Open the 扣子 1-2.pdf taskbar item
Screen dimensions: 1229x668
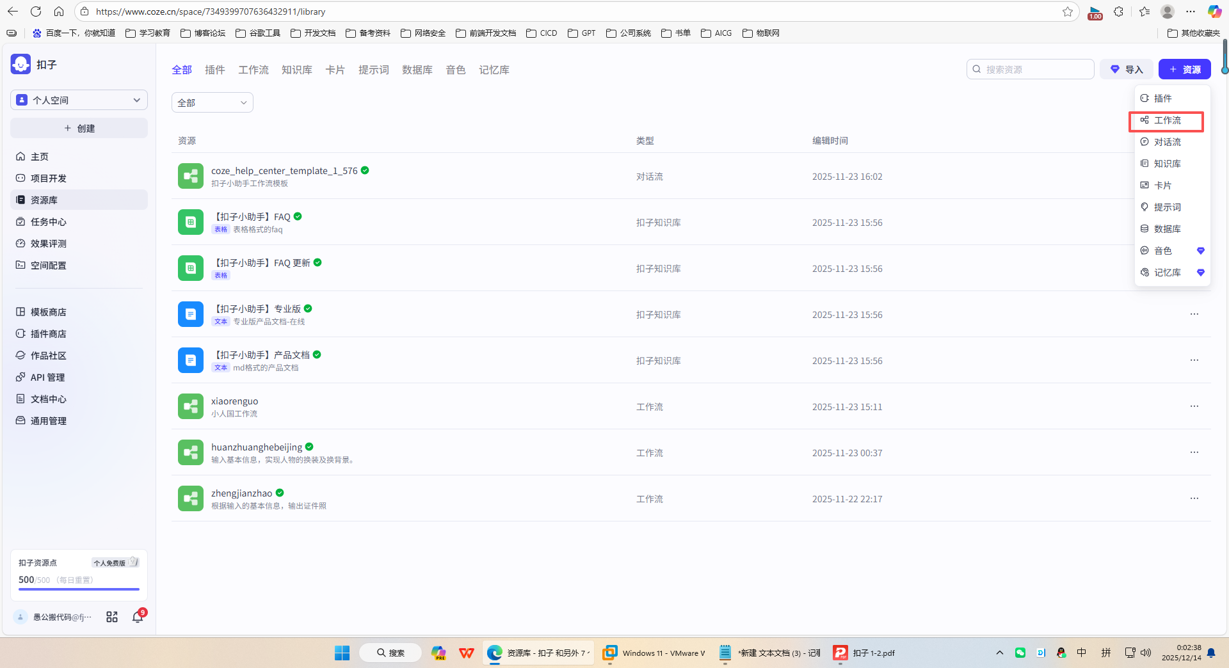click(x=864, y=653)
